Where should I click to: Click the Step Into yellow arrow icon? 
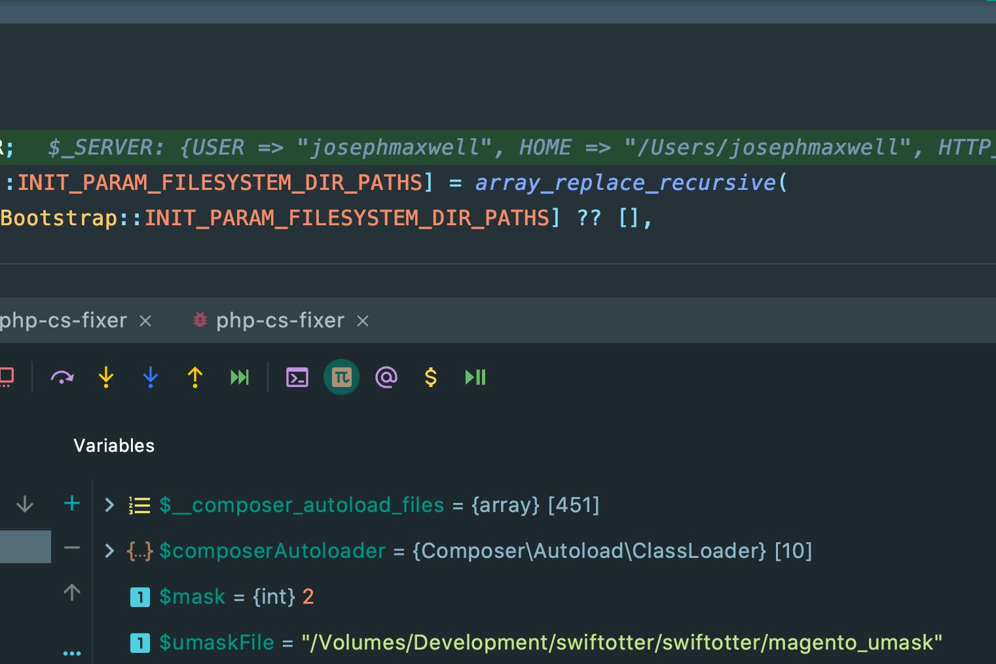[x=106, y=377]
